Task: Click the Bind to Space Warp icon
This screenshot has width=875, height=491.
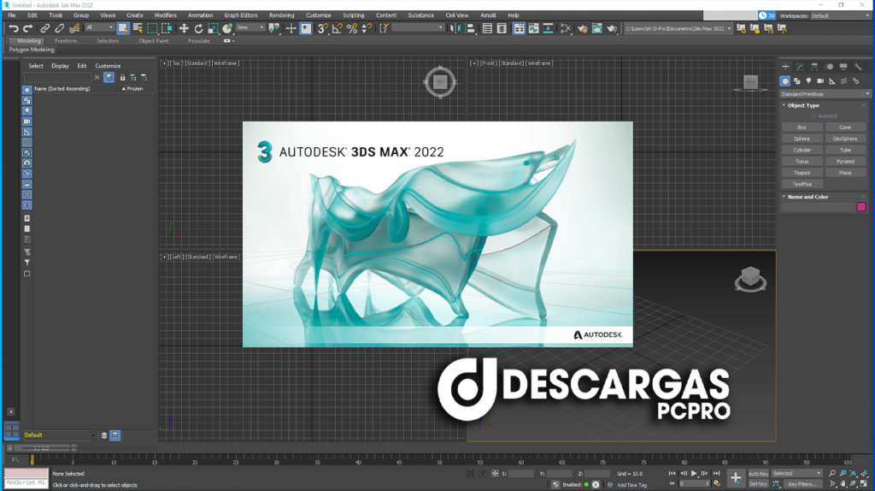Action: pos(74,28)
